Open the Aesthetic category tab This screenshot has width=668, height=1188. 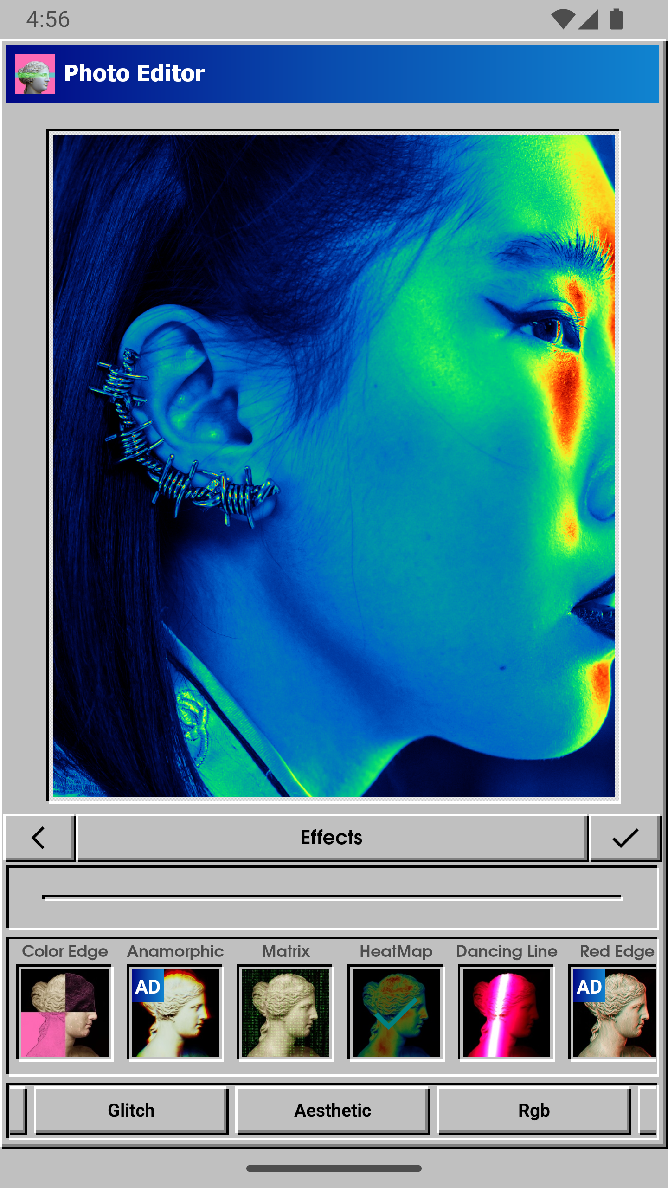(333, 1111)
